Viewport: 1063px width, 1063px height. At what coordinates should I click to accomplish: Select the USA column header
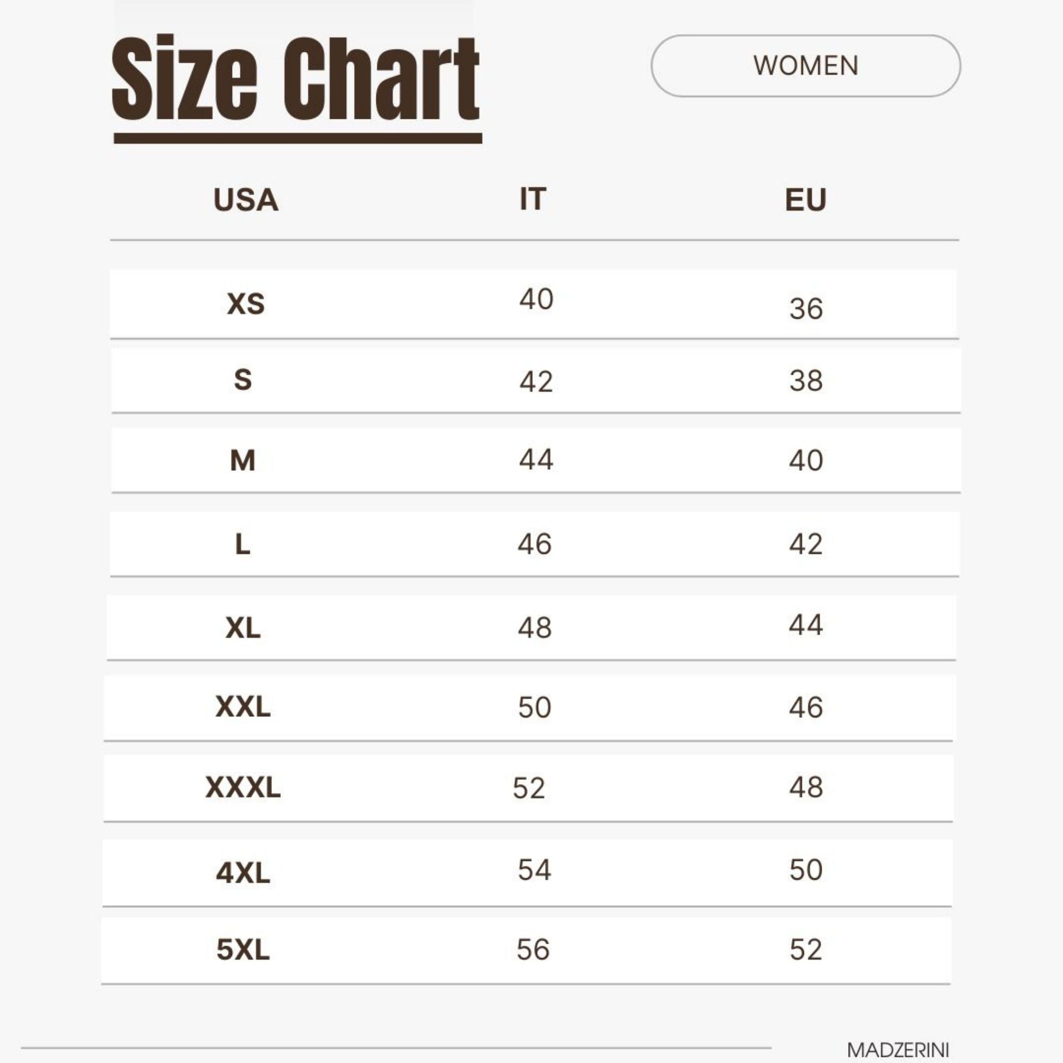coord(246,200)
